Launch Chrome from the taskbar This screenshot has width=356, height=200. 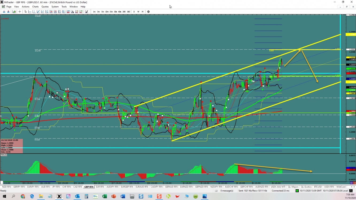(x=22, y=196)
